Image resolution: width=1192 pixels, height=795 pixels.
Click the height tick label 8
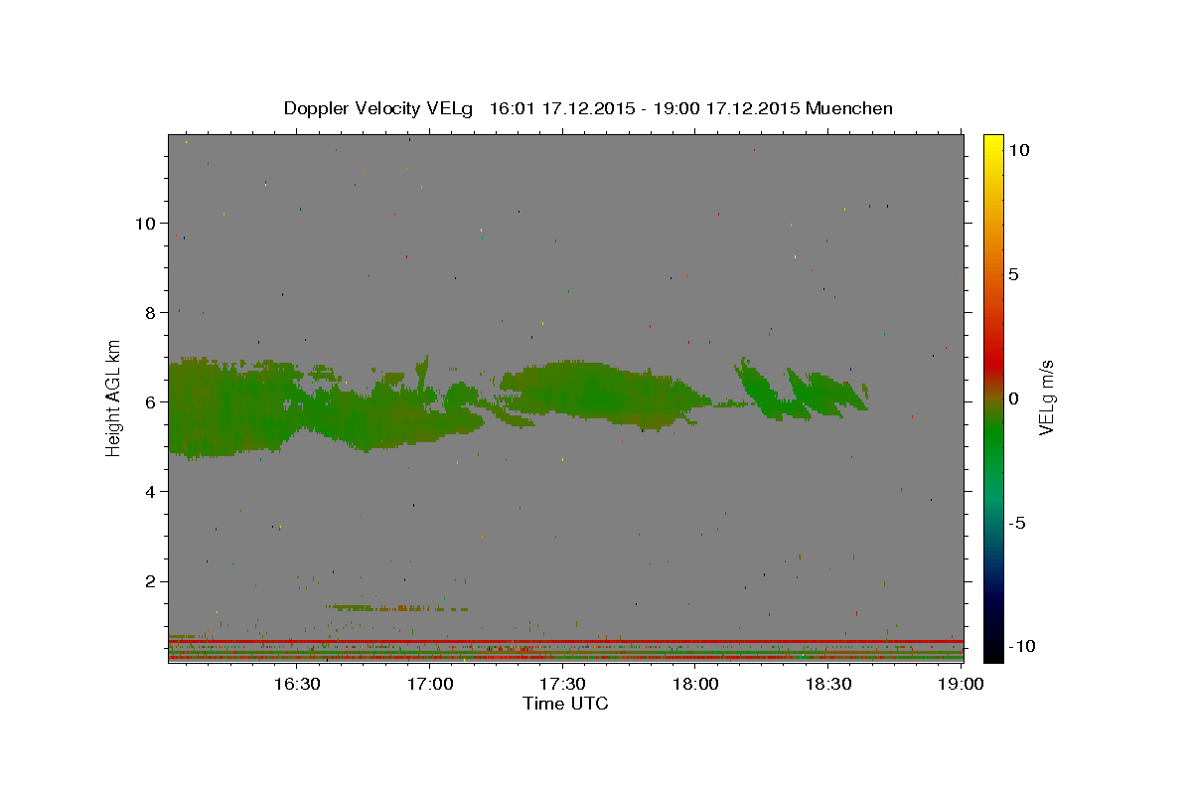[x=151, y=312]
